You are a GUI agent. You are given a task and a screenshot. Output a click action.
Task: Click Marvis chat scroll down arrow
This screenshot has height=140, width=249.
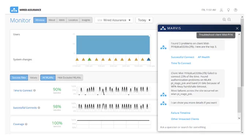(239, 118)
